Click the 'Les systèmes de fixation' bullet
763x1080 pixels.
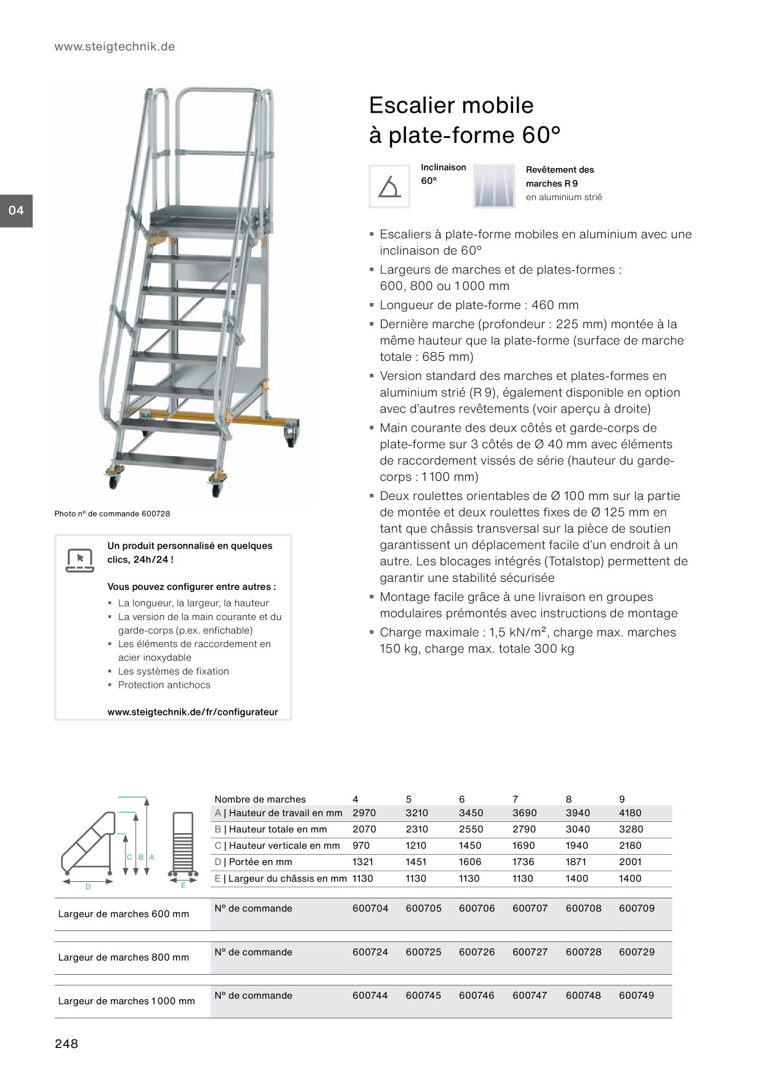point(173,671)
